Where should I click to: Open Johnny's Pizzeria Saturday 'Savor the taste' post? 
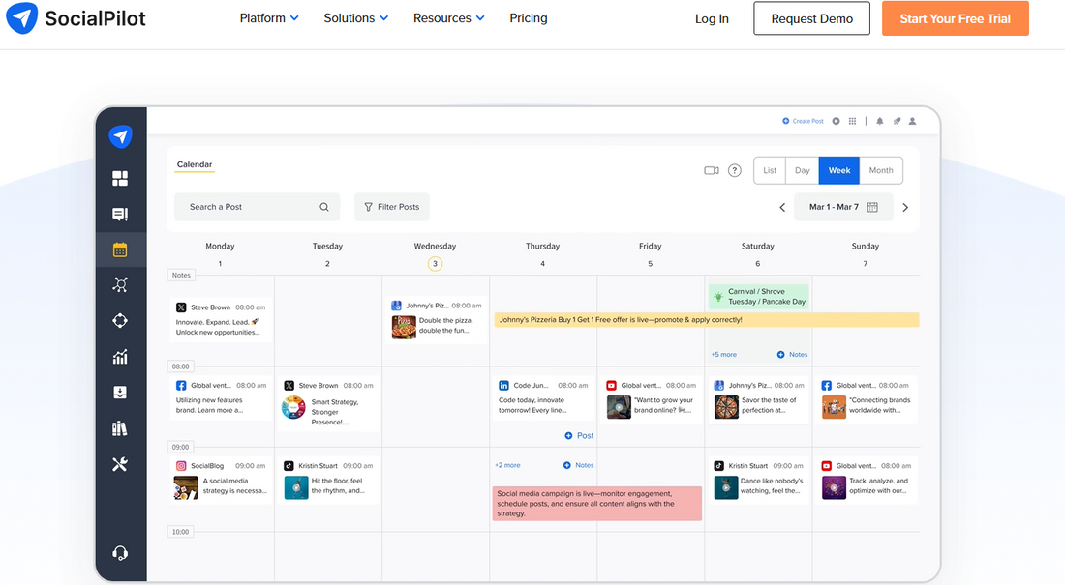coord(759,399)
